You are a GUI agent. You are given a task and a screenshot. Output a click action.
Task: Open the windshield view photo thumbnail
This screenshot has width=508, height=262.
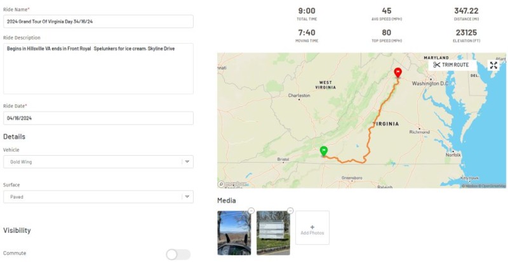(x=234, y=233)
